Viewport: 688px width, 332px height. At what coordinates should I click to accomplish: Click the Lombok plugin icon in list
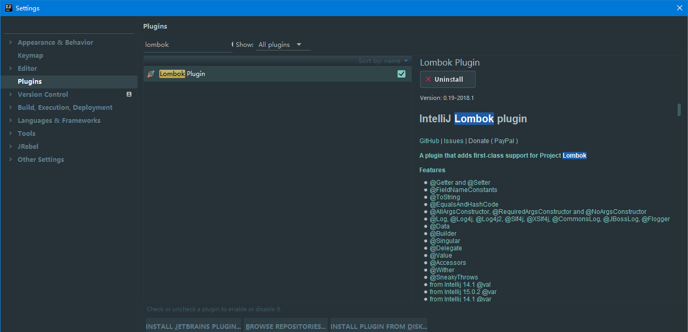point(151,74)
